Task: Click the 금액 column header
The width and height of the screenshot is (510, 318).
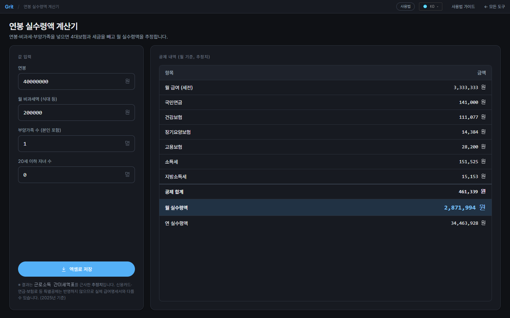Action: tap(481, 73)
